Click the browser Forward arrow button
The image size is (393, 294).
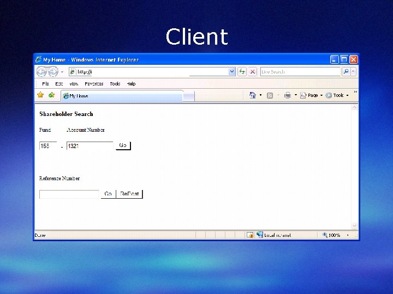point(53,72)
